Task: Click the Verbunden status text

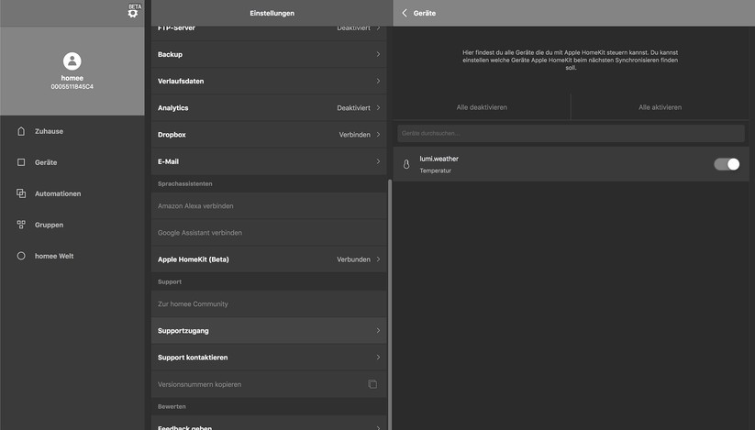Action: 353,259
